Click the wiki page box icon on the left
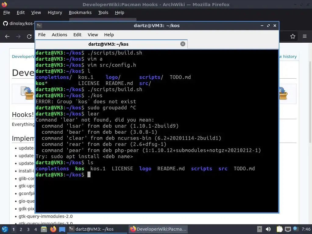 [27, 93]
